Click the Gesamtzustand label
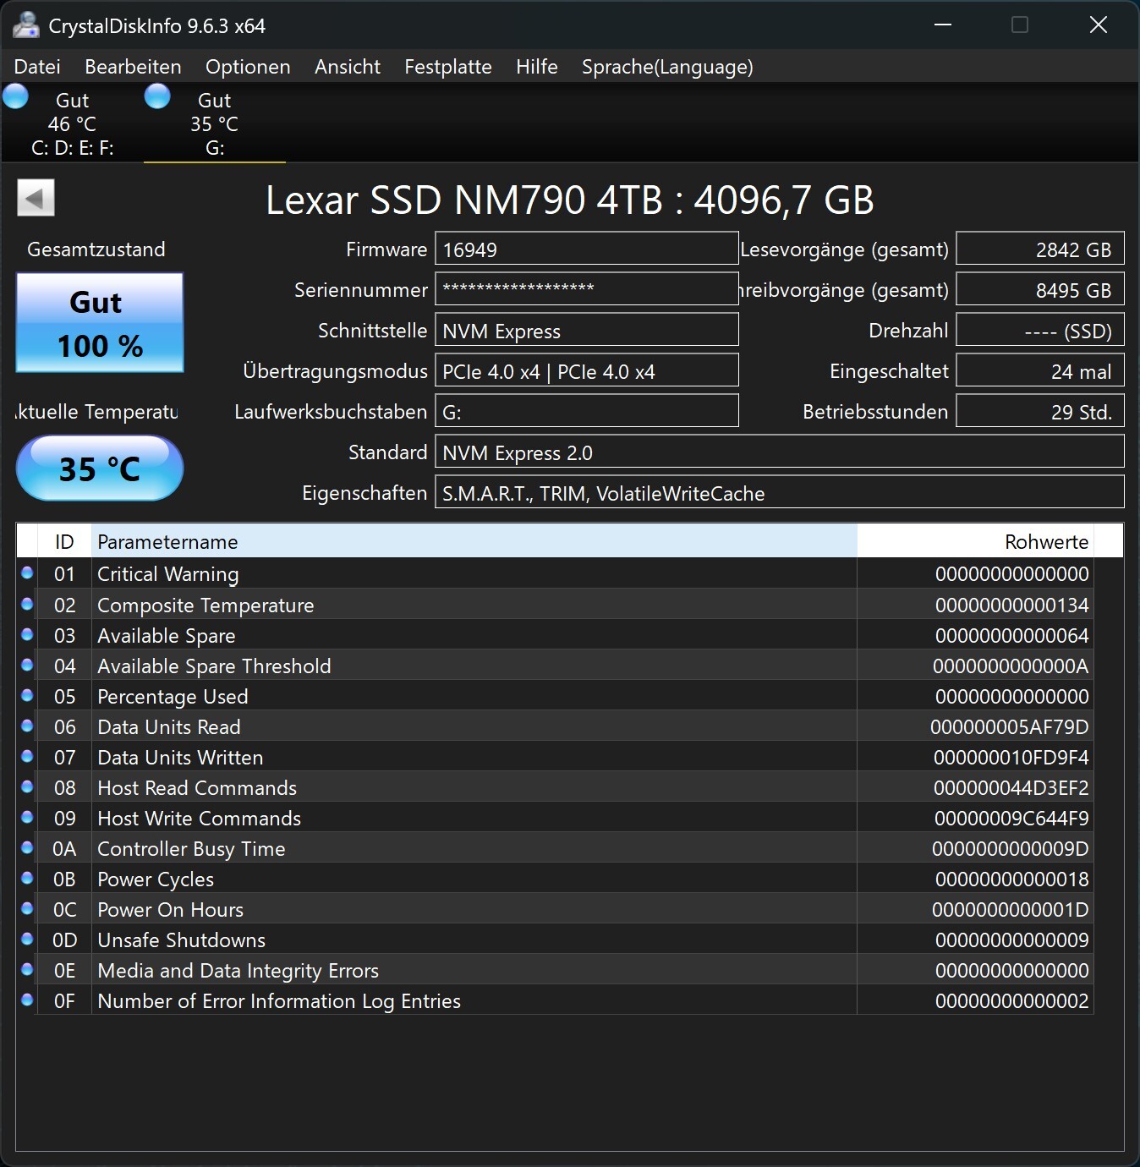The image size is (1140, 1167). pyautogui.click(x=96, y=249)
